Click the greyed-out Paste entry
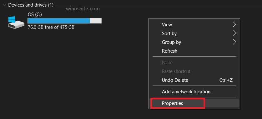This screenshot has width=262, height=119. pyautogui.click(x=194, y=63)
